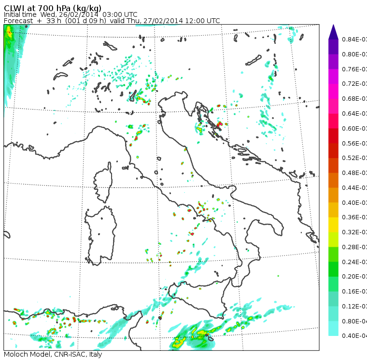Click the 'Forecast + 33 h' validity line
The height and width of the screenshot is (361, 367).
(x=112, y=21)
